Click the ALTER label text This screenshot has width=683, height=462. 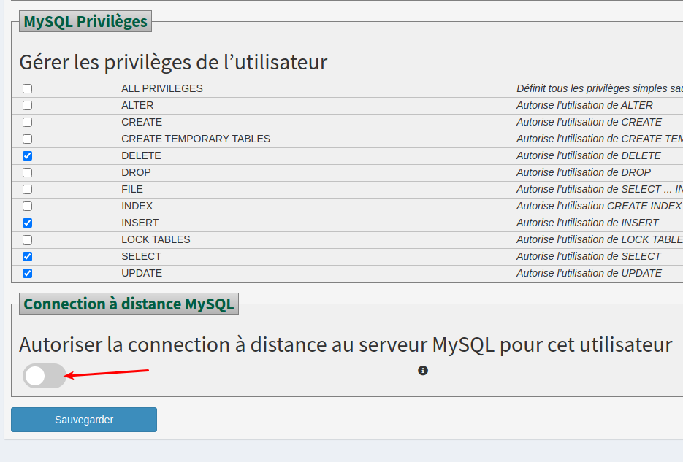(137, 105)
